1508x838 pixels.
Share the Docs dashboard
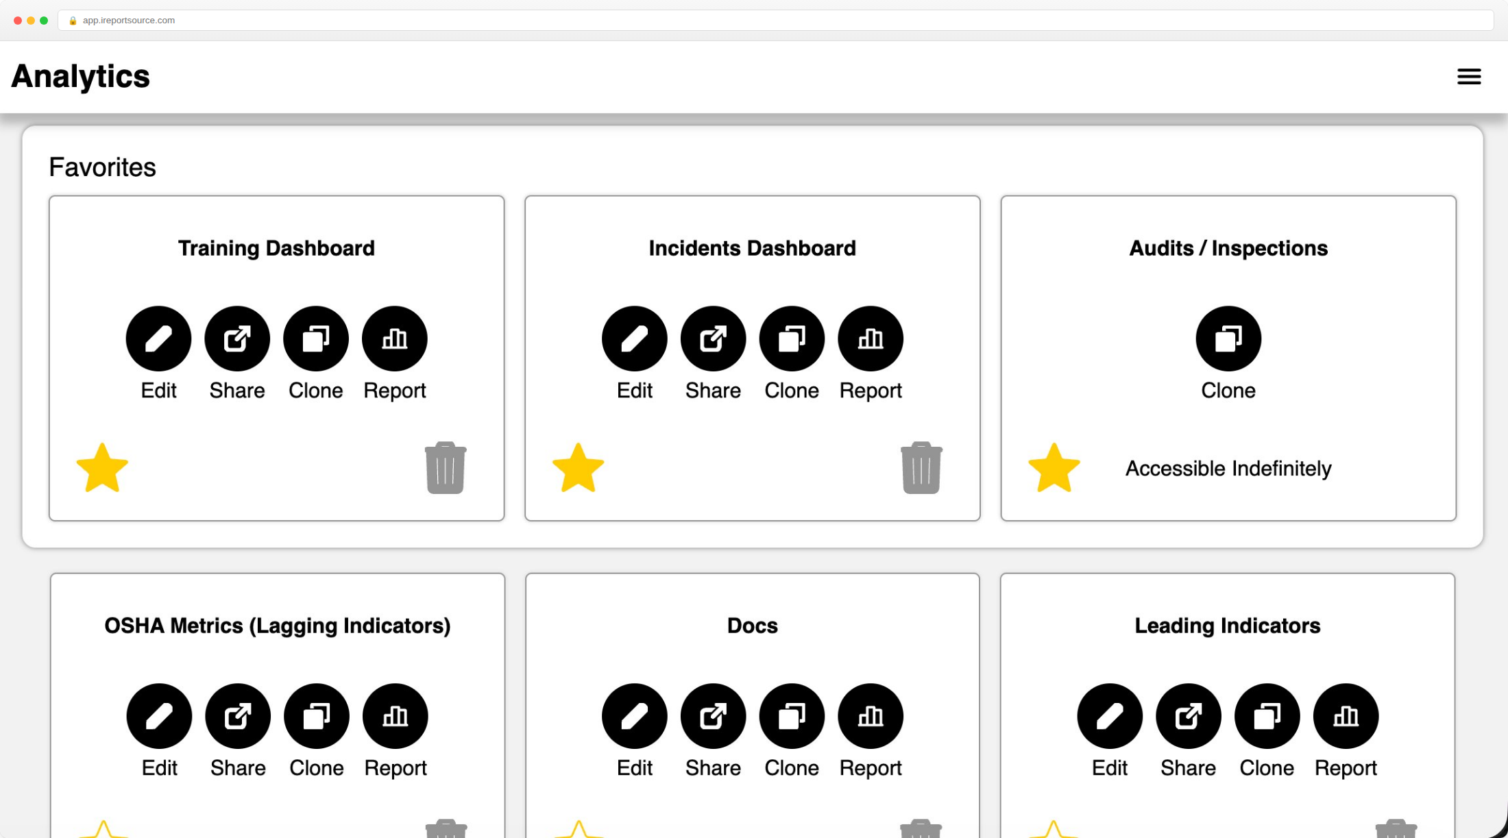coord(713,716)
